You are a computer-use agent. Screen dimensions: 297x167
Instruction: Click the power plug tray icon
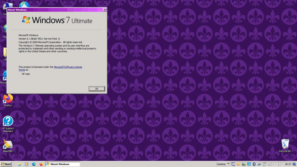click(265, 164)
